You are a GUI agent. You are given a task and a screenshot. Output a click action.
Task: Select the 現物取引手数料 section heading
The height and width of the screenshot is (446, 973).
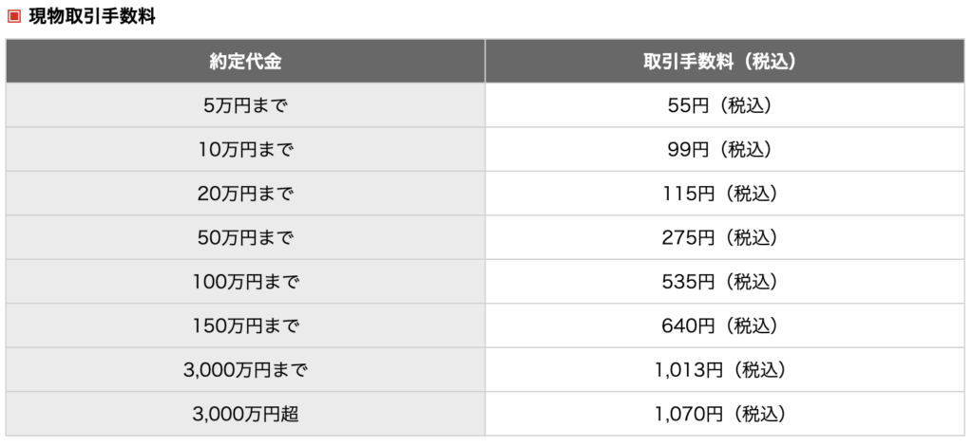92,17
